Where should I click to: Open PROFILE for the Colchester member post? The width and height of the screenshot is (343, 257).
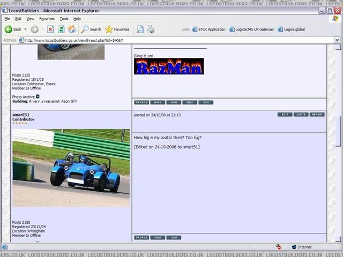pos(141,102)
